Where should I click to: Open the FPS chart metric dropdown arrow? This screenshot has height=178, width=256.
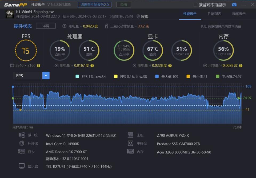click(46, 76)
